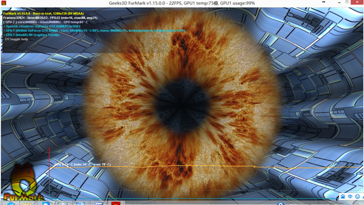Click the 'GPU 2 (Intel(R) HD Graphics Family)' line
The width and height of the screenshot is (364, 205).
[31, 35]
